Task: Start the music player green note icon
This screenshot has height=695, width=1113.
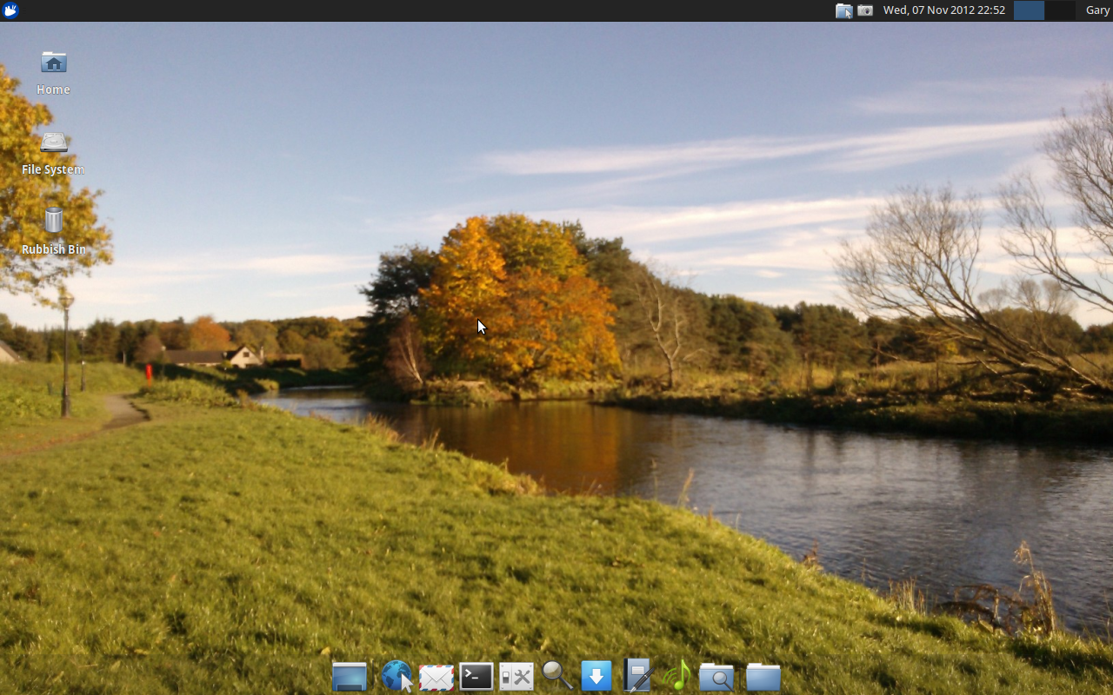Action: [678, 677]
